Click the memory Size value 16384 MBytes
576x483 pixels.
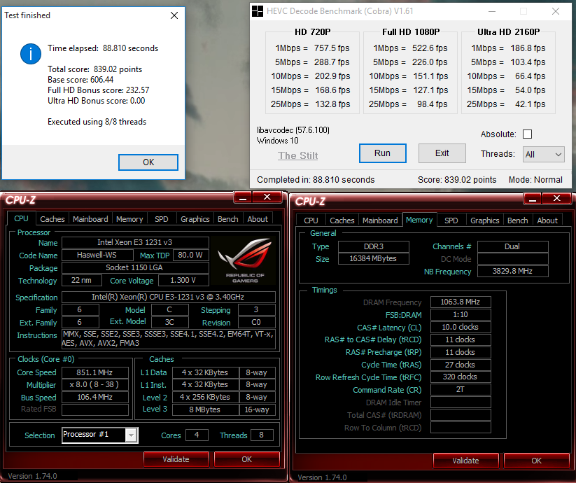click(373, 258)
